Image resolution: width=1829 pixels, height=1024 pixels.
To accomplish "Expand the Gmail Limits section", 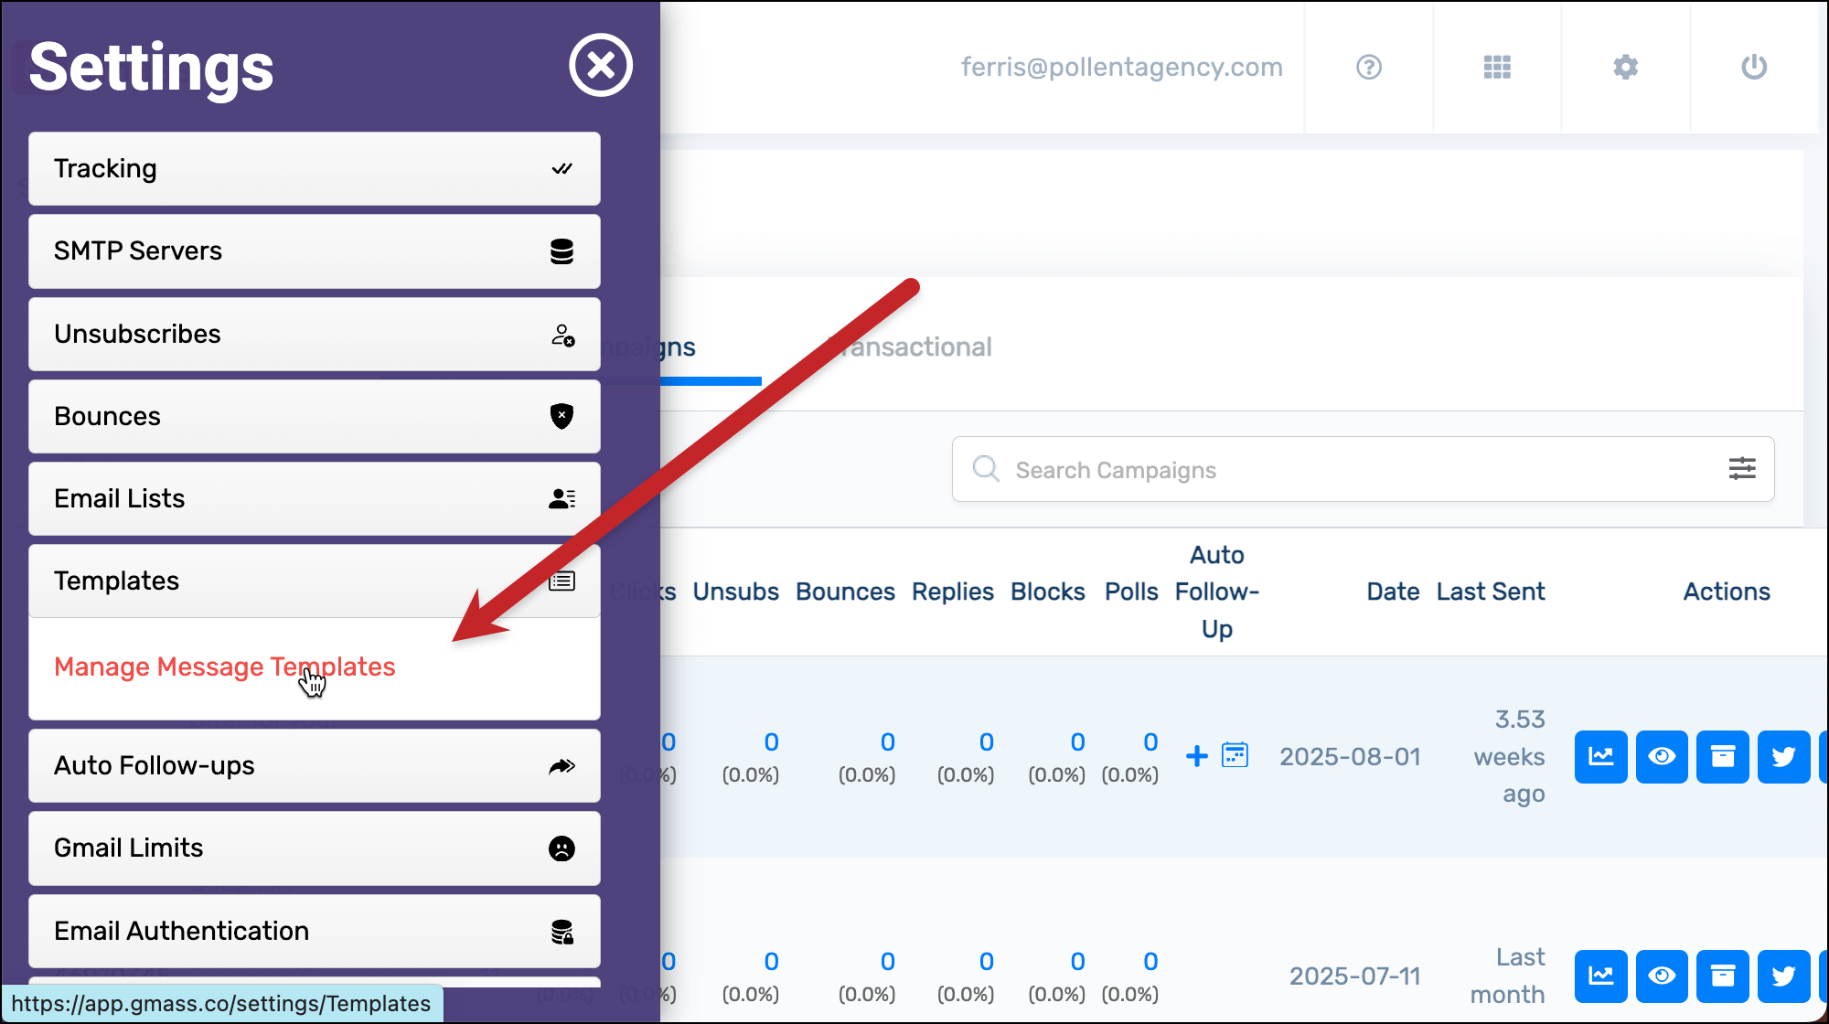I will pos(314,848).
